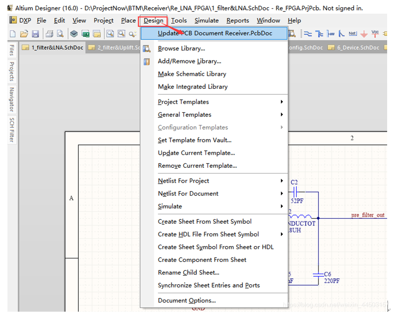Open Document Options from menu
Screen dimensions: 393x312
(x=187, y=301)
